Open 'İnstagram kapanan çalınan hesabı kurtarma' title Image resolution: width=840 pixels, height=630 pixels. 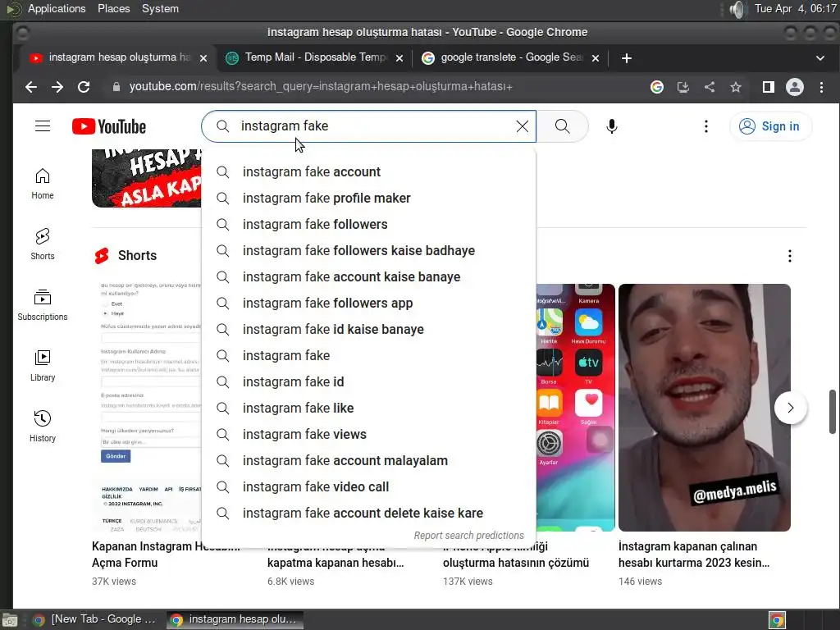pos(694,555)
